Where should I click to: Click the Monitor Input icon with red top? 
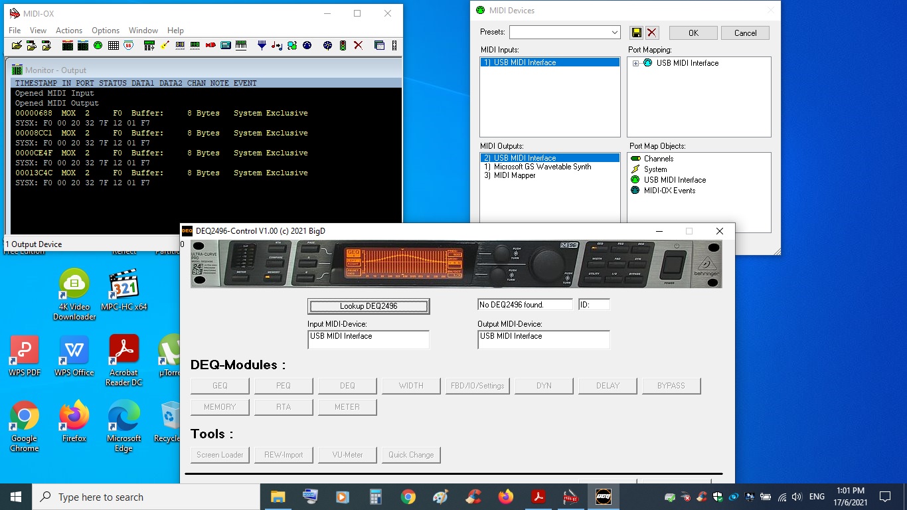68,46
